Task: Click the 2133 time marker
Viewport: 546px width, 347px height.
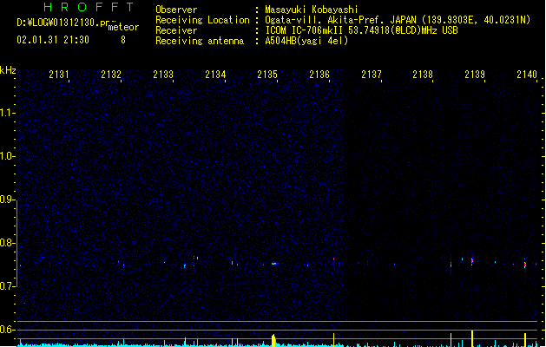Action: click(x=163, y=75)
